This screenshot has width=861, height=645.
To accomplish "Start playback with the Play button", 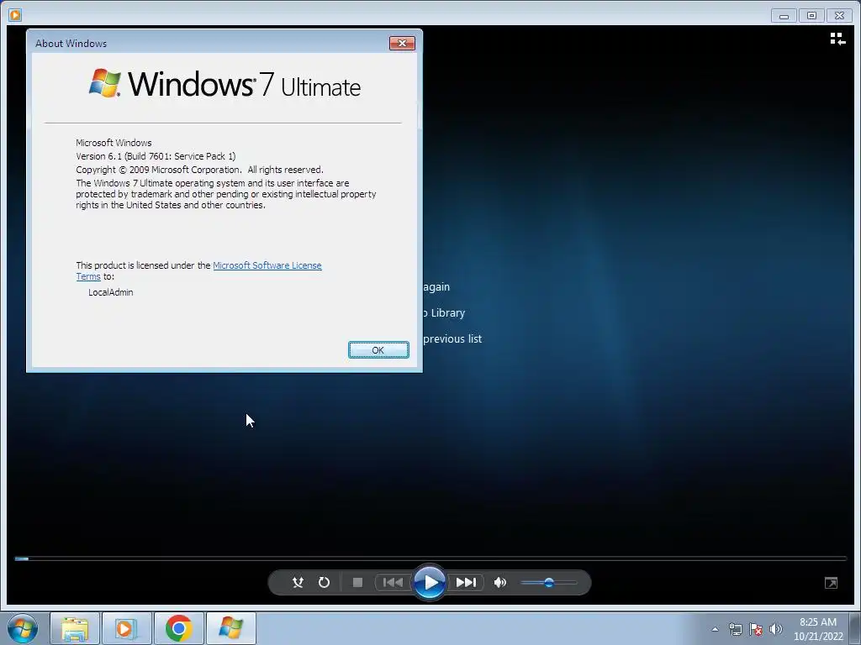I will (x=430, y=583).
